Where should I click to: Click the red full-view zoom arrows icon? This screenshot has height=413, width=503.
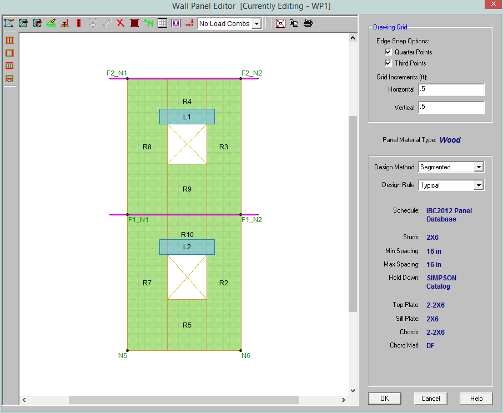click(x=280, y=23)
